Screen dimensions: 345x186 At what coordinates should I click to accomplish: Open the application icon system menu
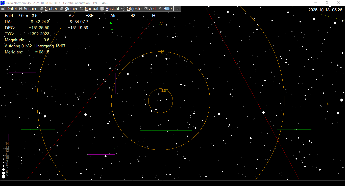click(x=3, y=3)
